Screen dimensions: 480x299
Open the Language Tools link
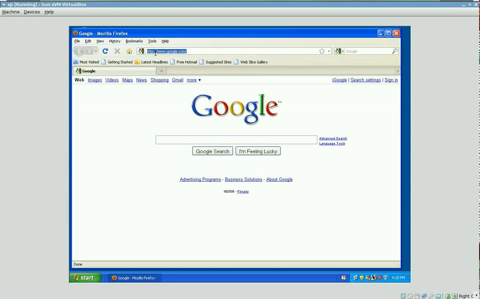click(x=332, y=143)
